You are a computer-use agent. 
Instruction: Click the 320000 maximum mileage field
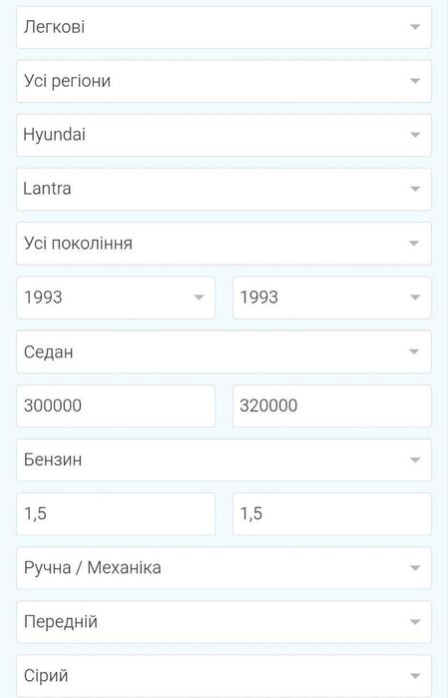click(332, 406)
